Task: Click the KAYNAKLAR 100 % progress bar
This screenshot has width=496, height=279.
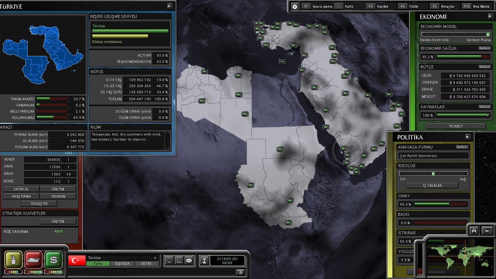Action: (x=463, y=115)
